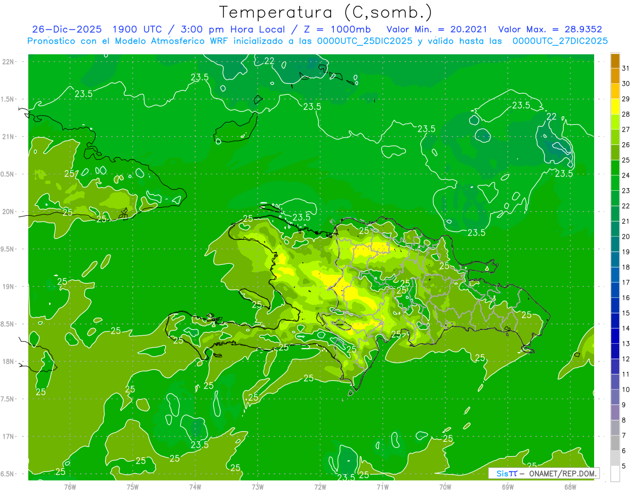Click the '76W' longitude axis label
This screenshot has width=640, height=494.
coord(70,487)
